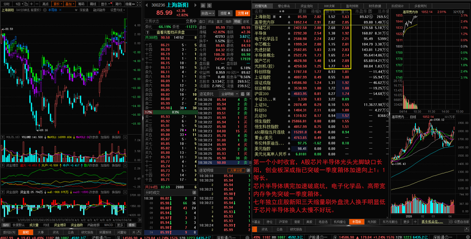Click the plus zoom-in chart icon
471x239 pixels.
click(32, 4)
